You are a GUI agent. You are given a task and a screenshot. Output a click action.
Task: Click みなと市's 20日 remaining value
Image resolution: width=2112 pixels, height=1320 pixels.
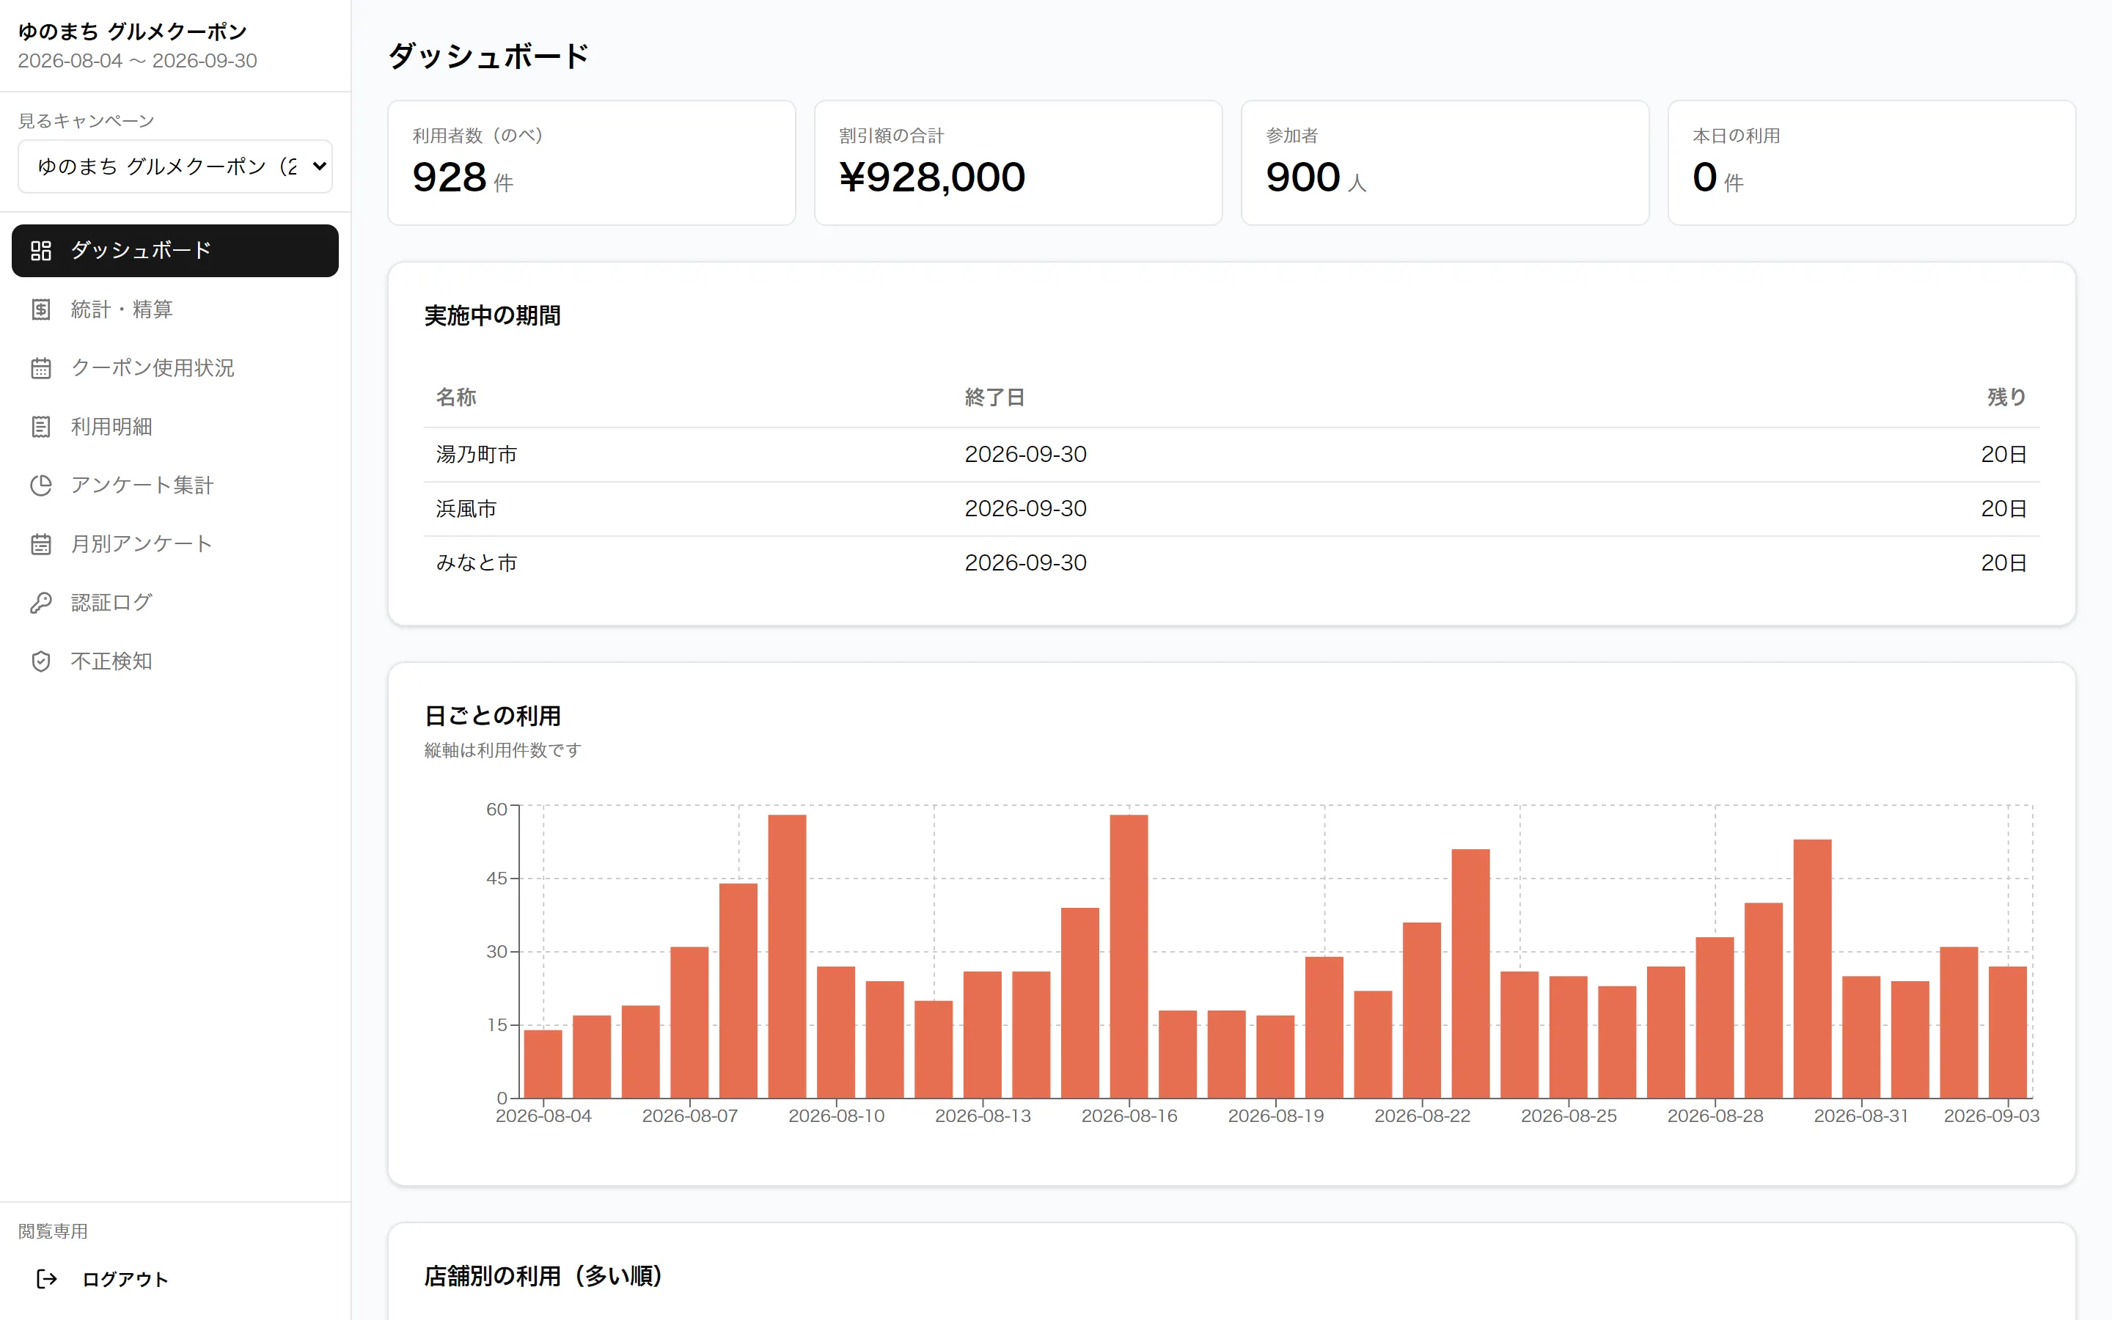2003,563
